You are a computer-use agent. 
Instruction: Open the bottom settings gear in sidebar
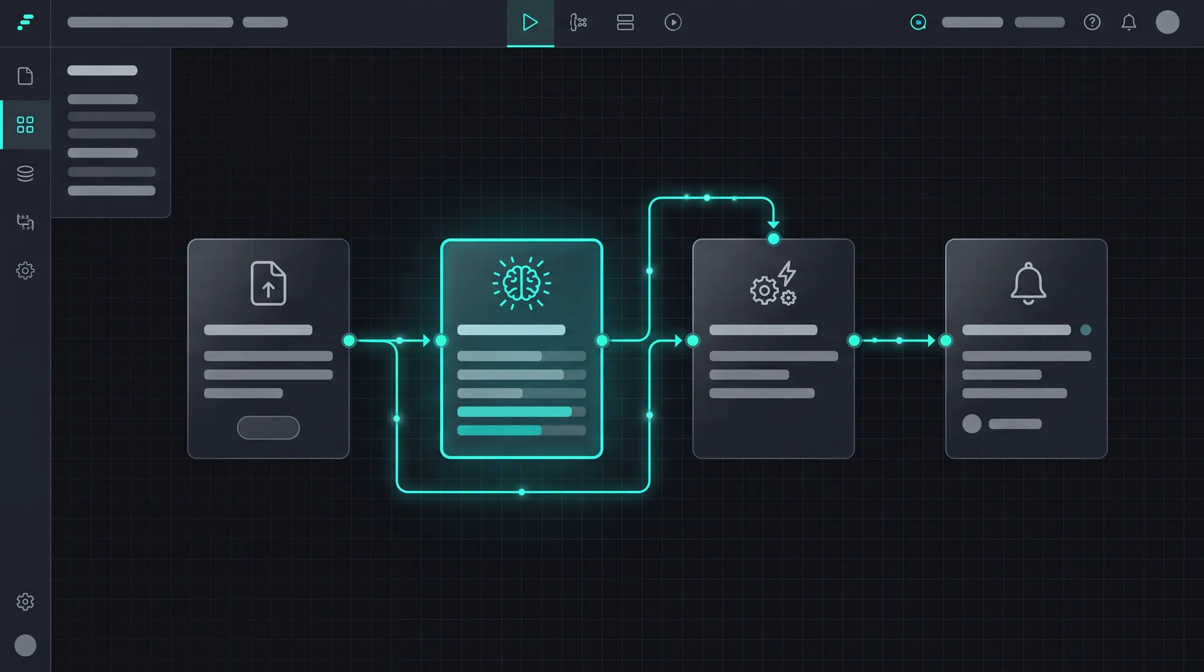pyautogui.click(x=25, y=602)
